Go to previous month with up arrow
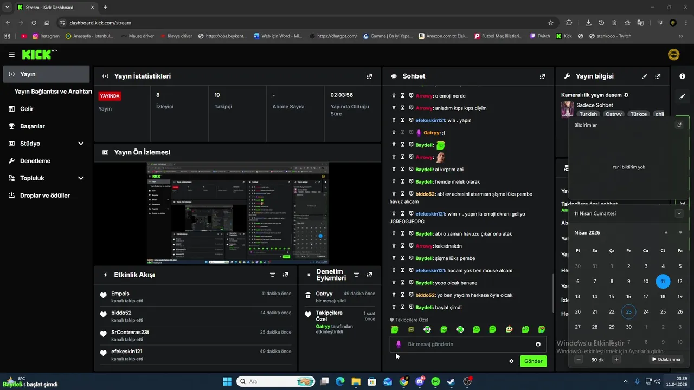Screen dimensions: 694x390 click(666, 233)
